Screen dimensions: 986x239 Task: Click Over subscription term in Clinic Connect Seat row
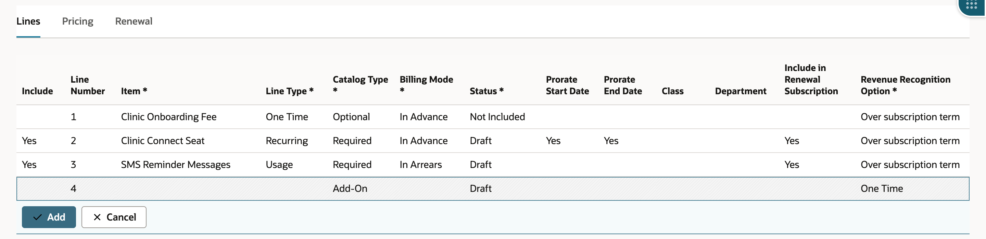pyautogui.click(x=910, y=141)
